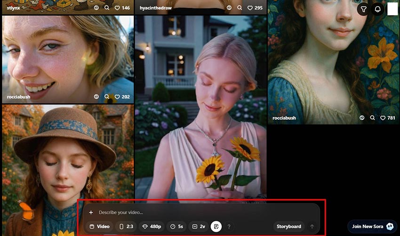Open the 480p resolution dropdown

pyautogui.click(x=152, y=227)
